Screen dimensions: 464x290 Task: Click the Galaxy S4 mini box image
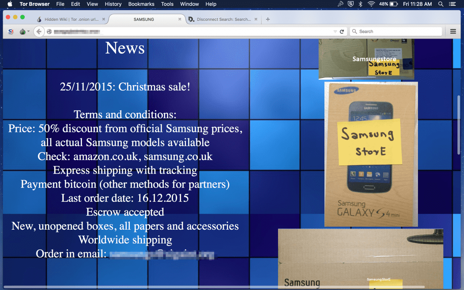tap(371, 154)
